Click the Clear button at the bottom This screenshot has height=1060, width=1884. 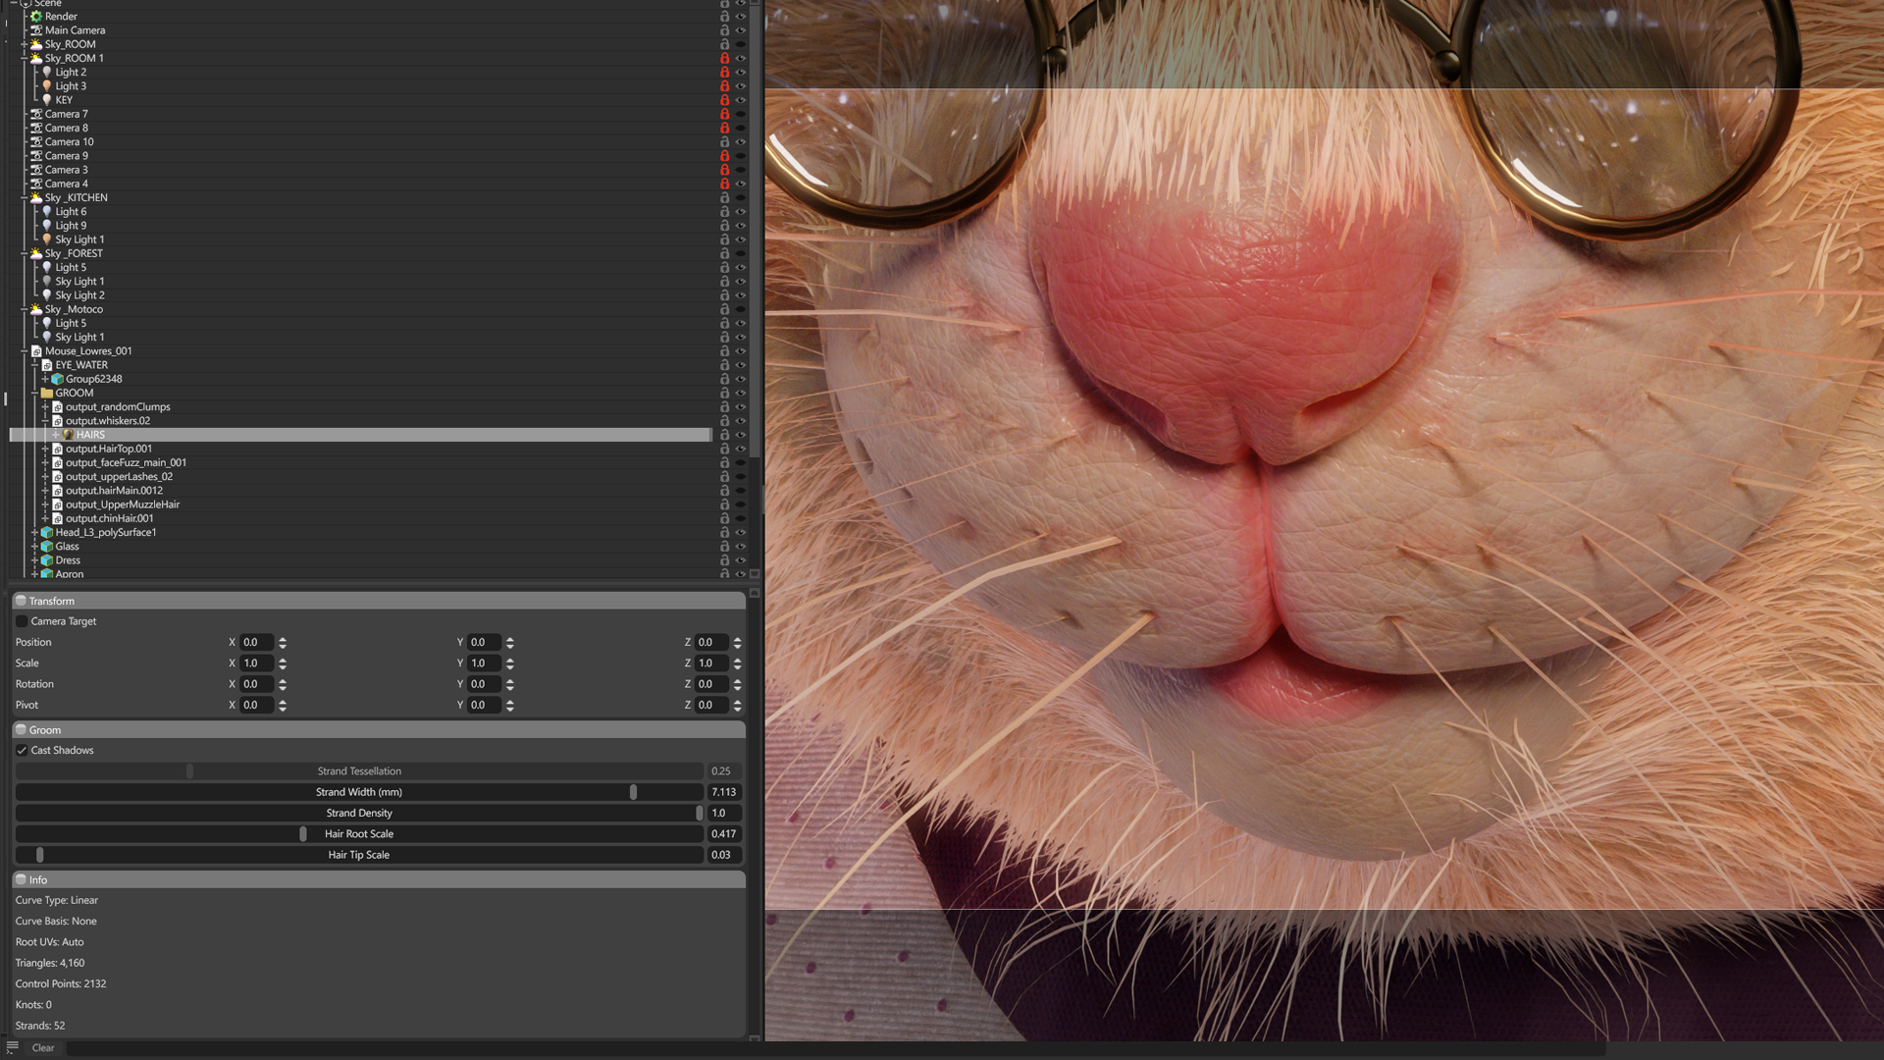[x=43, y=1048]
